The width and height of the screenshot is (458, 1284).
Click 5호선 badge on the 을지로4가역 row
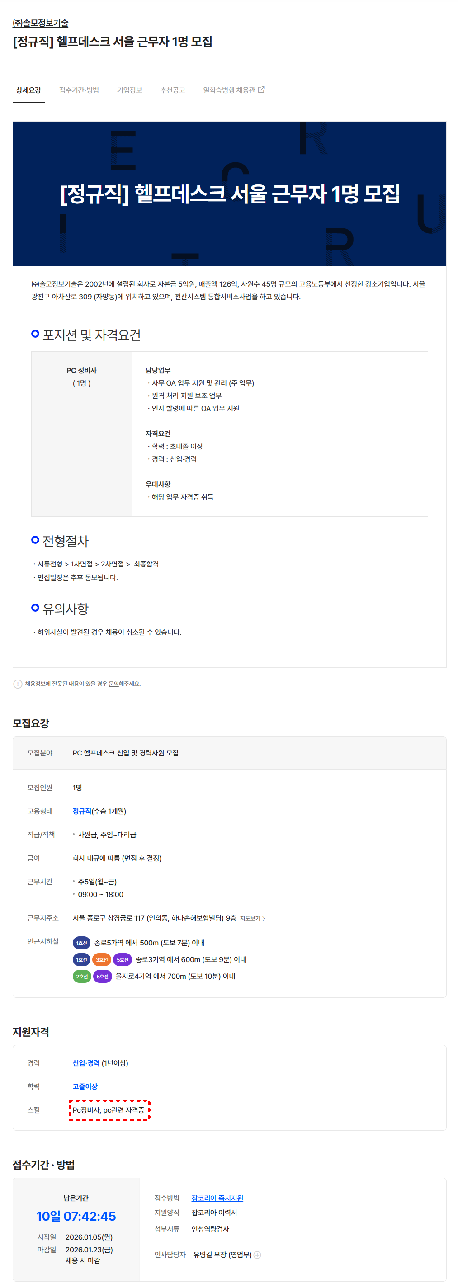pyautogui.click(x=103, y=977)
